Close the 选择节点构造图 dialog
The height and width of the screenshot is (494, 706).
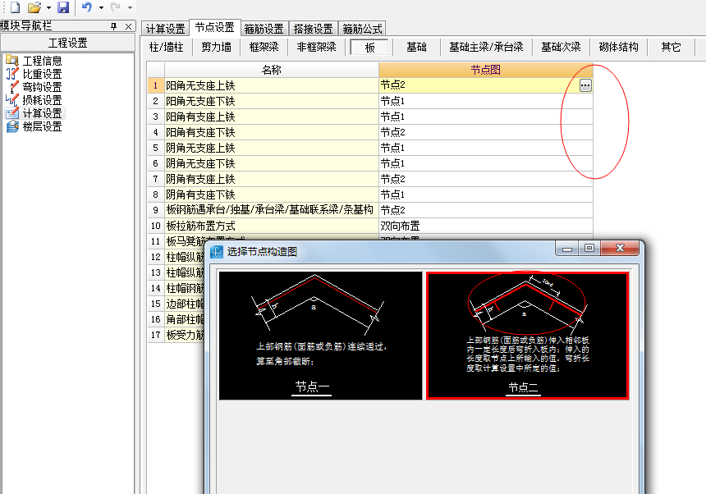[620, 248]
